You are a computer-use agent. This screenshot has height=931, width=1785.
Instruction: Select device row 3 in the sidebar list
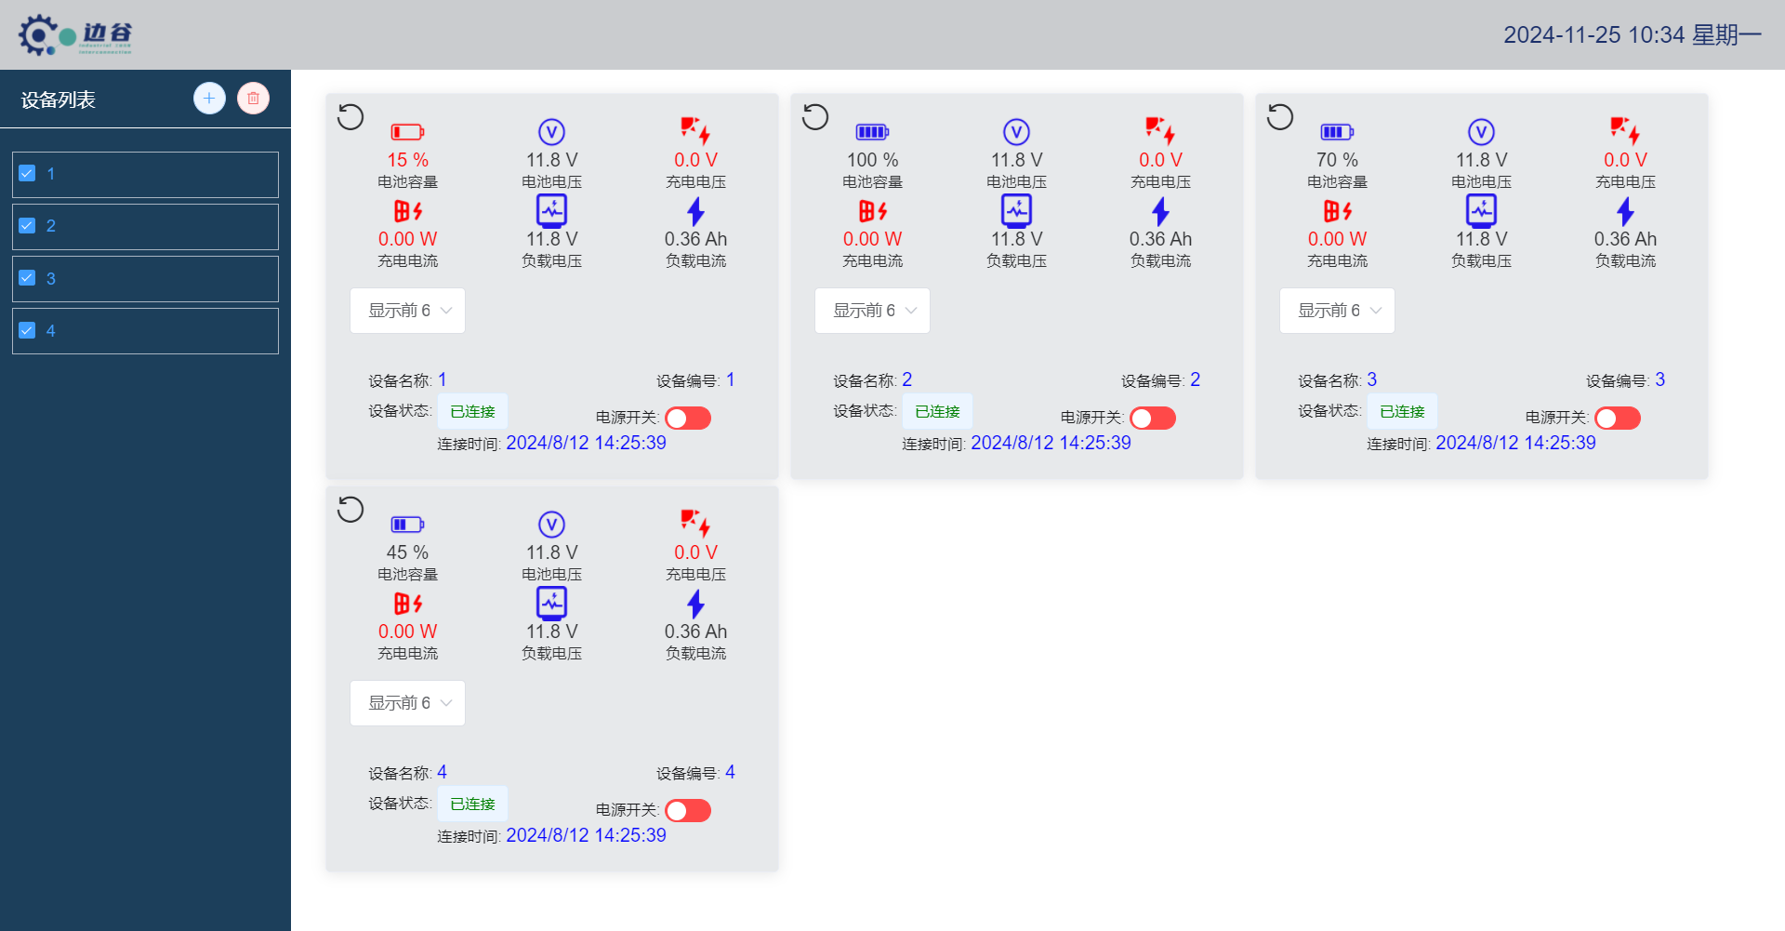coord(145,279)
